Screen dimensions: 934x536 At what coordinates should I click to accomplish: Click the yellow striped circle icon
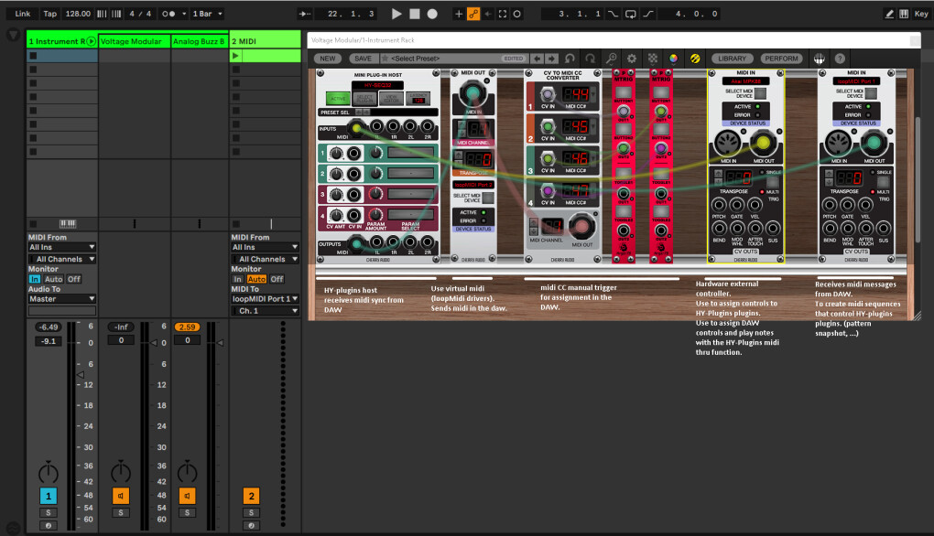coord(694,59)
